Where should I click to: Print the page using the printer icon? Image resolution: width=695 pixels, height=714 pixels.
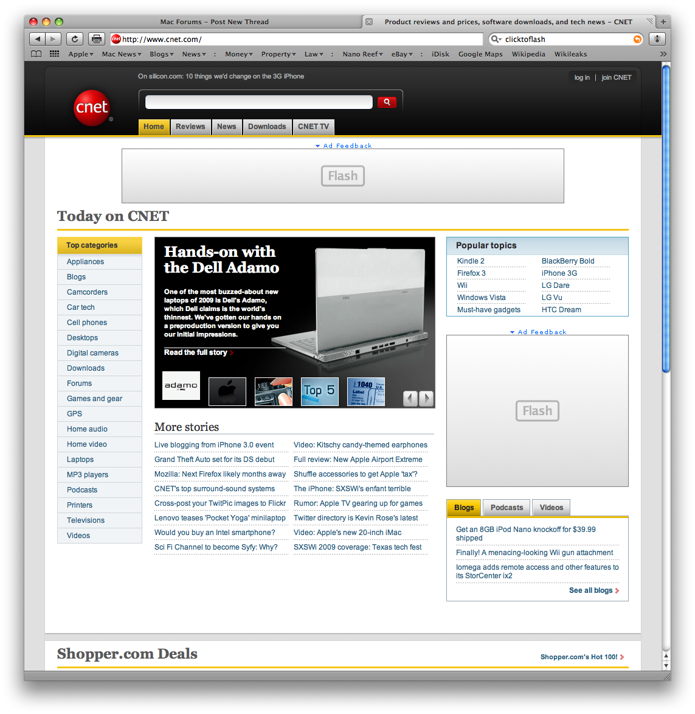coord(97,39)
